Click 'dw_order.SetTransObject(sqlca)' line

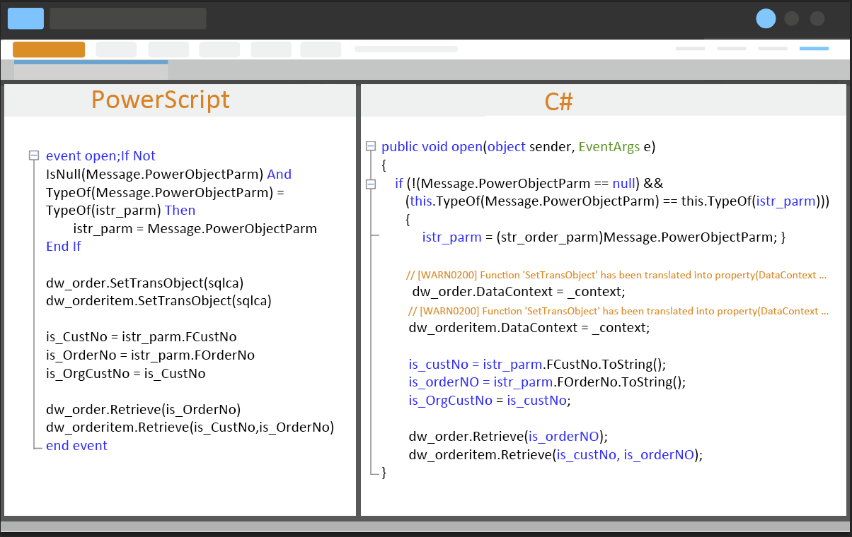pos(144,283)
